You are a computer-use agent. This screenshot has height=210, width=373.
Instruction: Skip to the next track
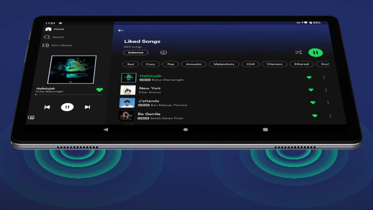87,107
